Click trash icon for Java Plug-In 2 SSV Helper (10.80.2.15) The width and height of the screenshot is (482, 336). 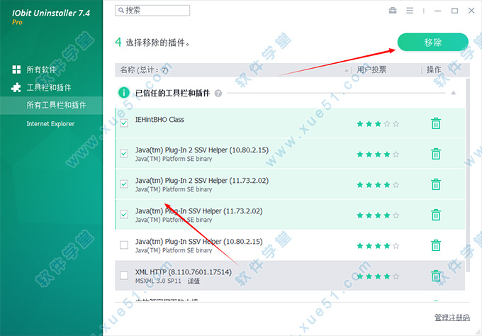(x=436, y=154)
